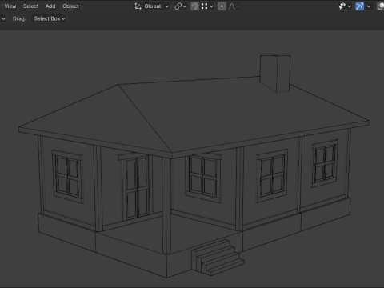Open selectability and visibility dropdown
This screenshot has width=384, height=288.
(x=345, y=6)
